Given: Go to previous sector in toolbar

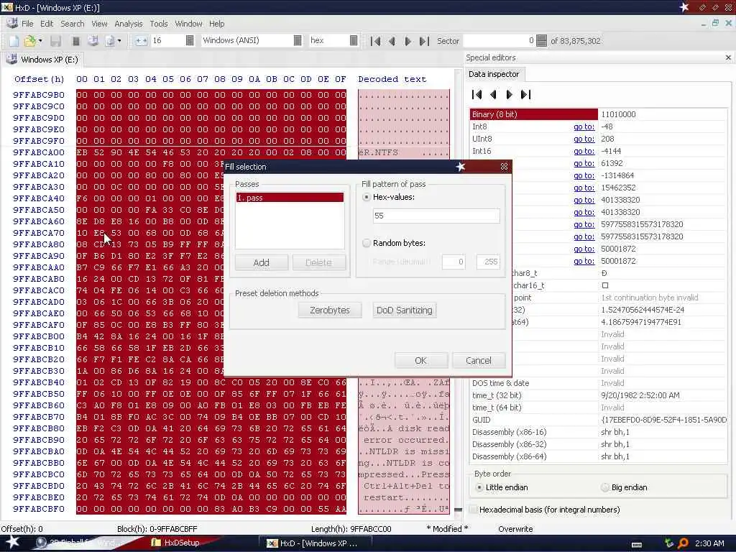Looking at the screenshot, I should (392, 41).
